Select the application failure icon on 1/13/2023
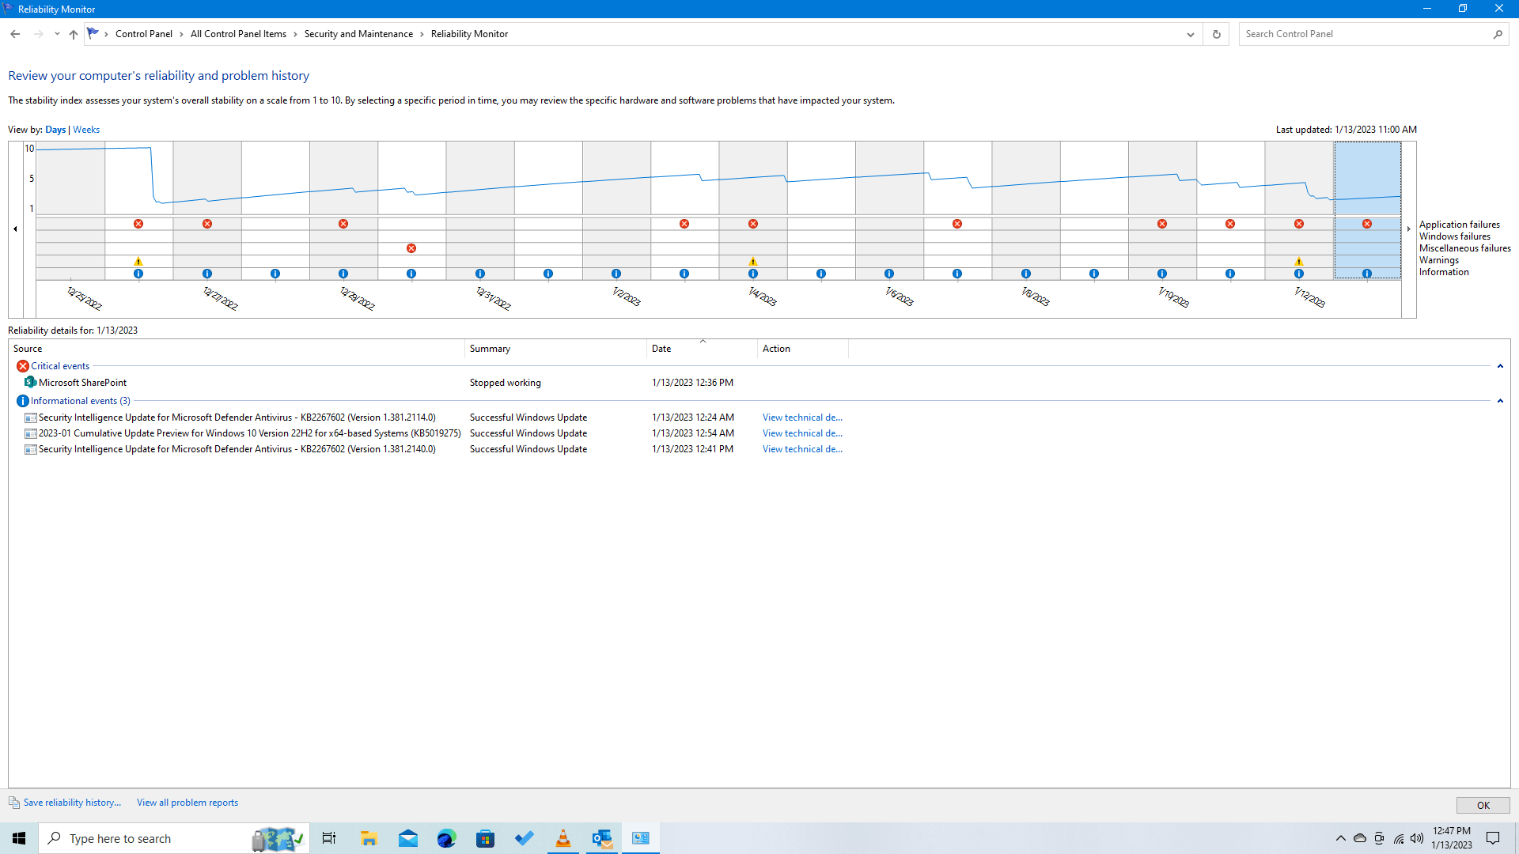1519x854 pixels. 1367,224
